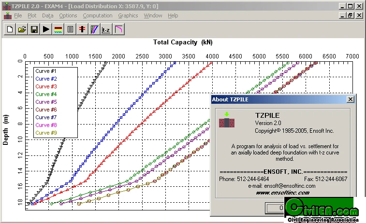Click Curve #7 legend entry
Screen dimensions: 366x223
[x=46, y=117]
